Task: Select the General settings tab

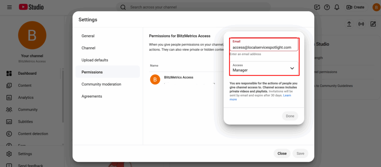Action: coord(88,36)
